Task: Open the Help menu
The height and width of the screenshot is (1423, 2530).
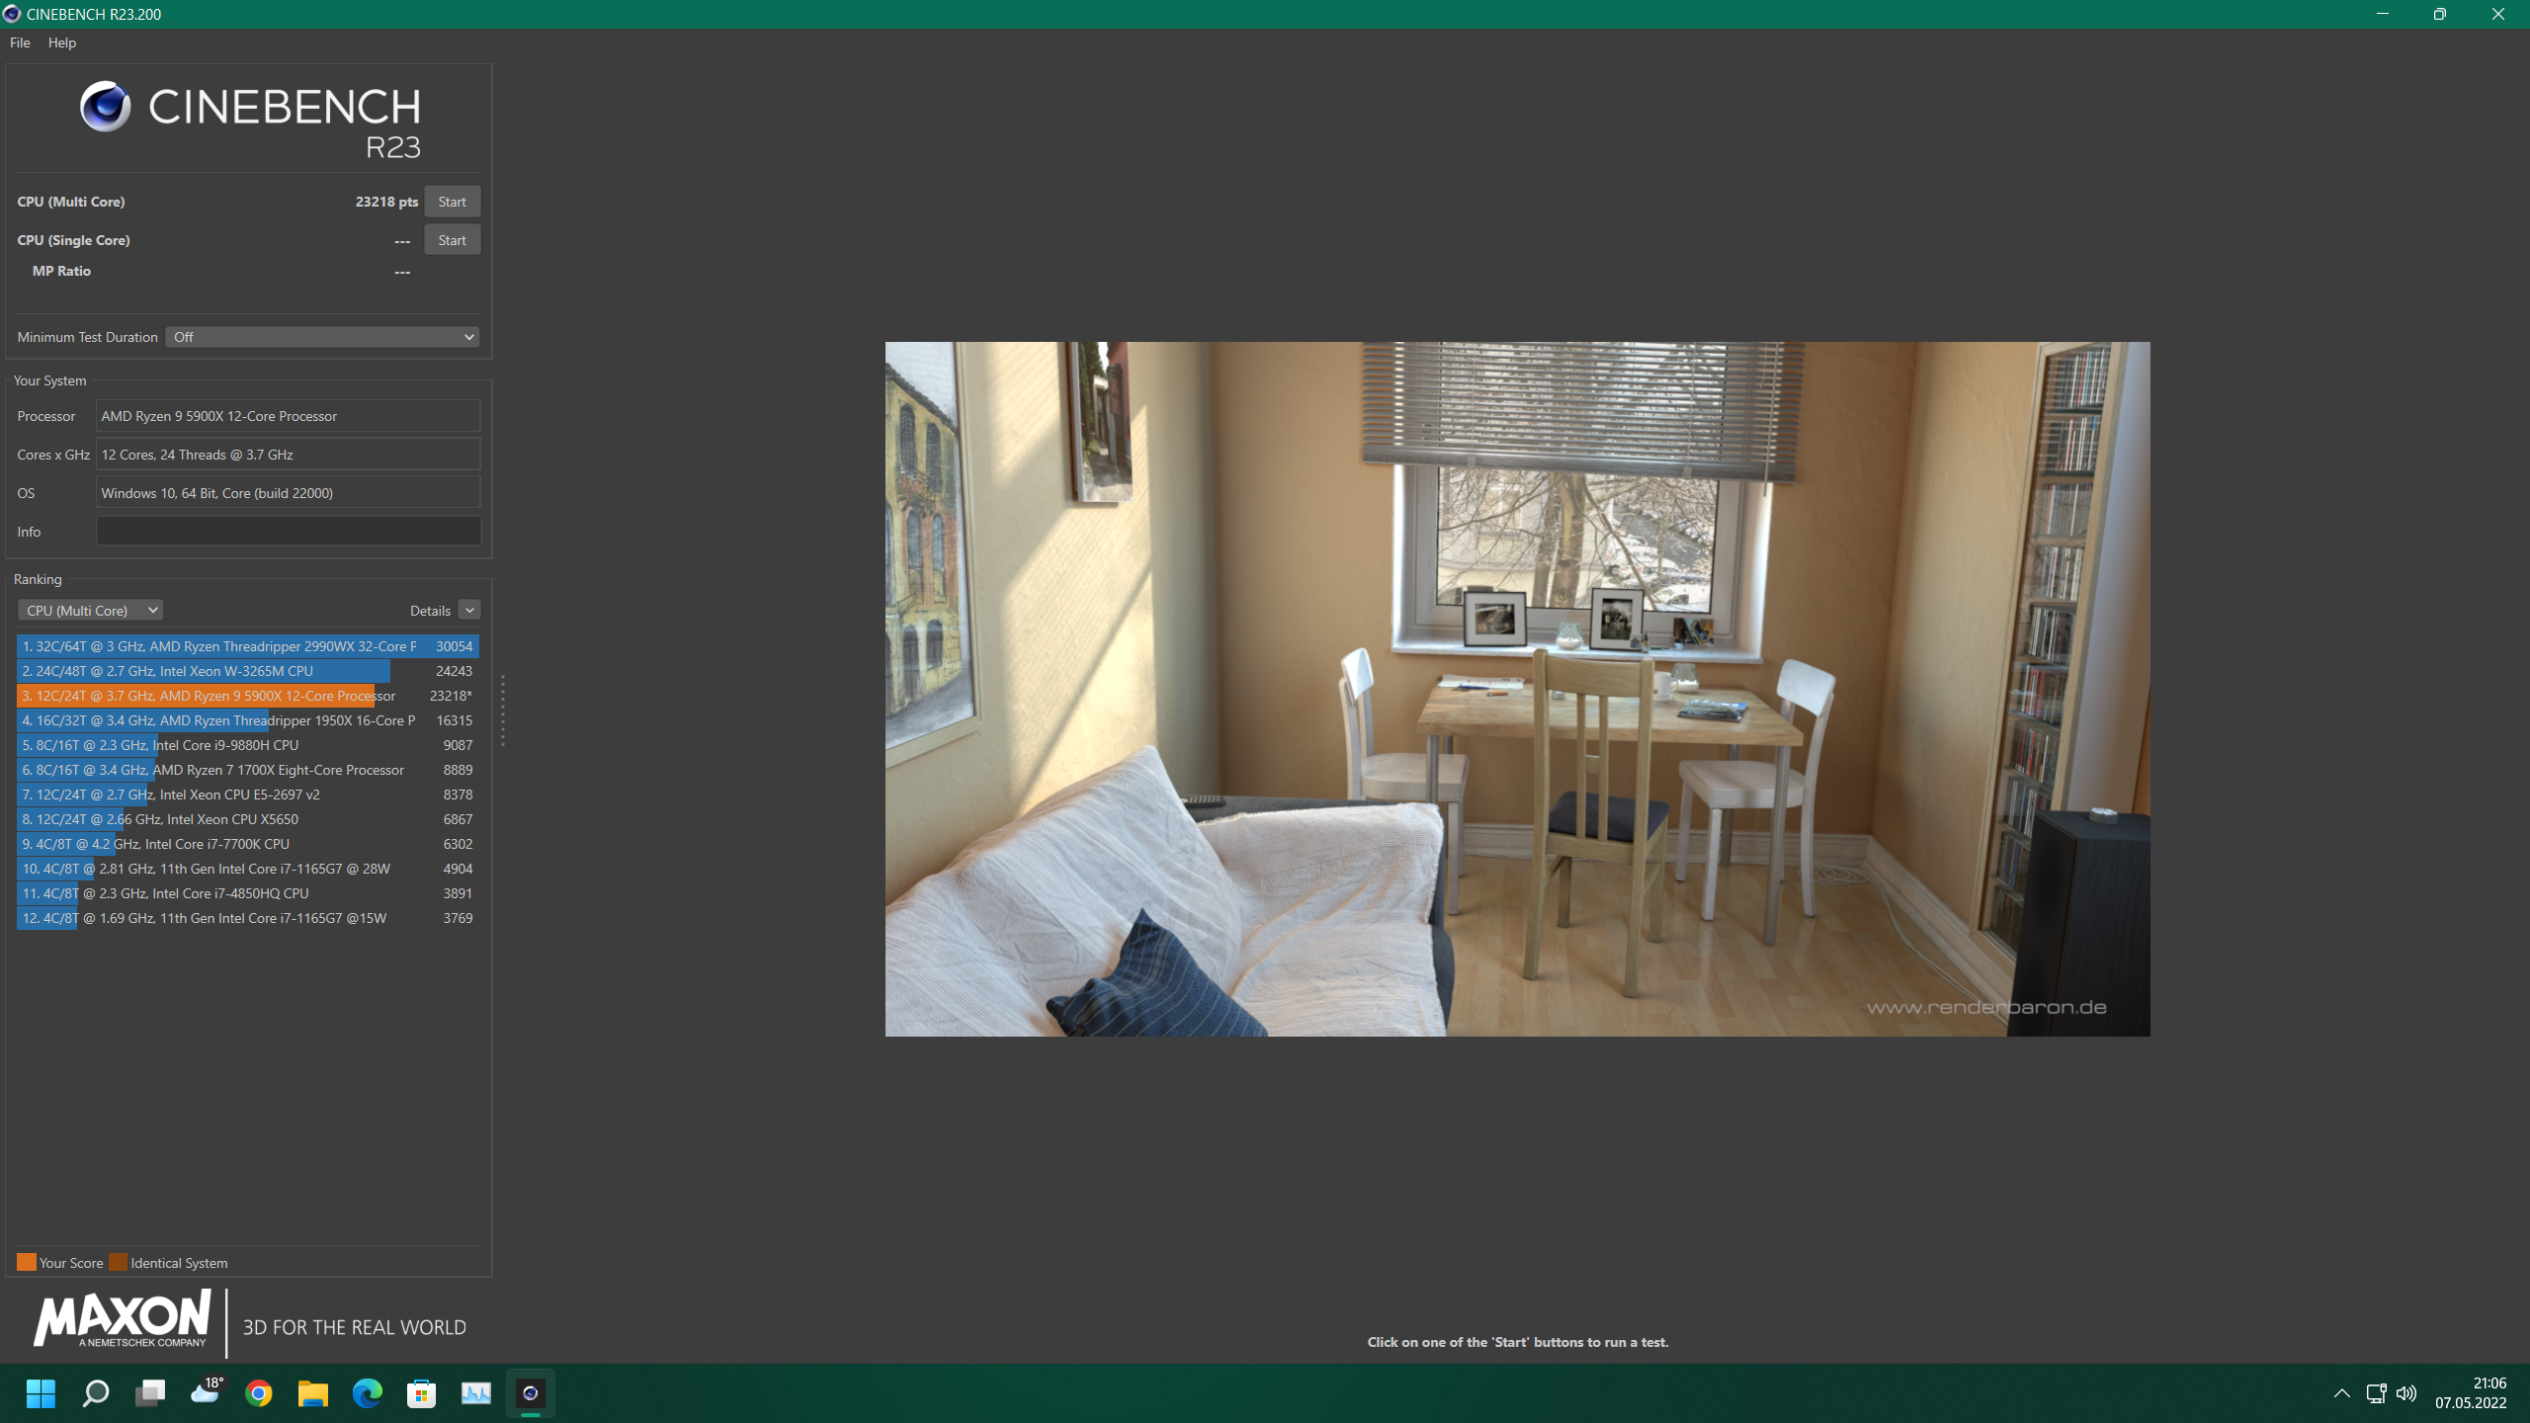Action: tap(61, 42)
